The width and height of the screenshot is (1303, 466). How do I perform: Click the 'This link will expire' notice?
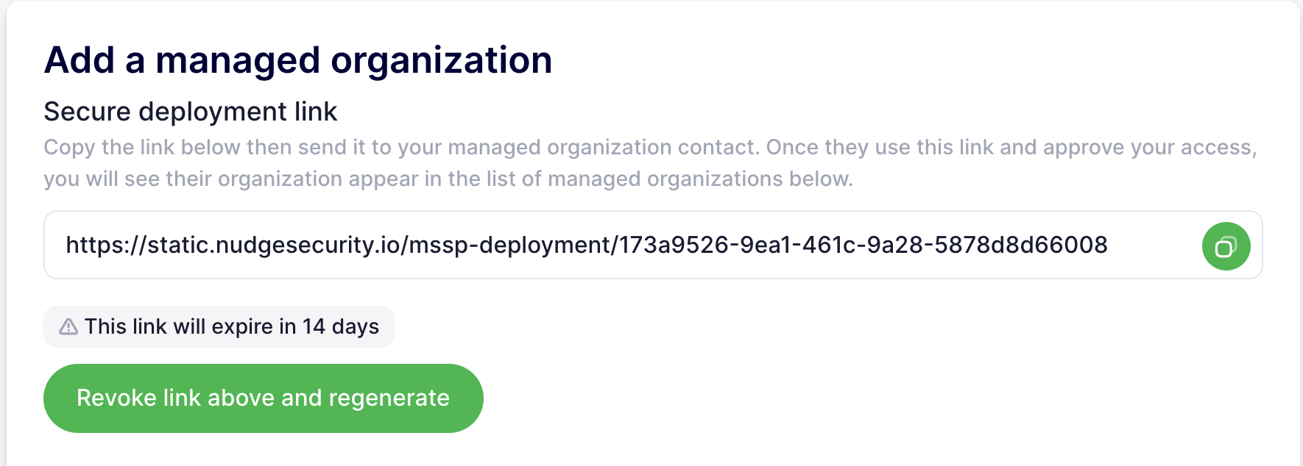tap(219, 326)
